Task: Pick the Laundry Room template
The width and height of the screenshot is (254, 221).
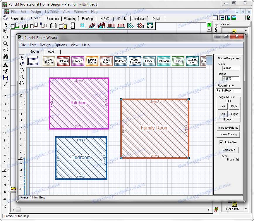Action: pos(193,61)
